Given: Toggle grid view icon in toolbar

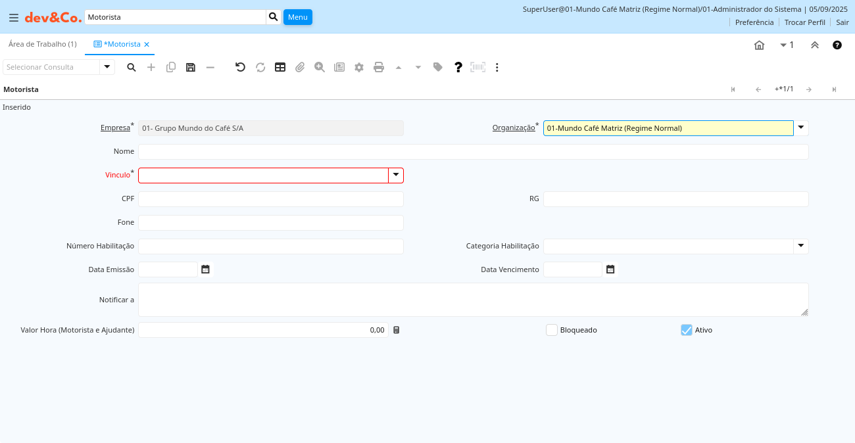Looking at the screenshot, I should 280,67.
